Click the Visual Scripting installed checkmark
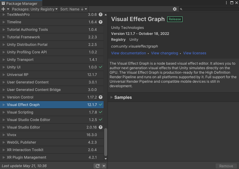 click(x=101, y=112)
